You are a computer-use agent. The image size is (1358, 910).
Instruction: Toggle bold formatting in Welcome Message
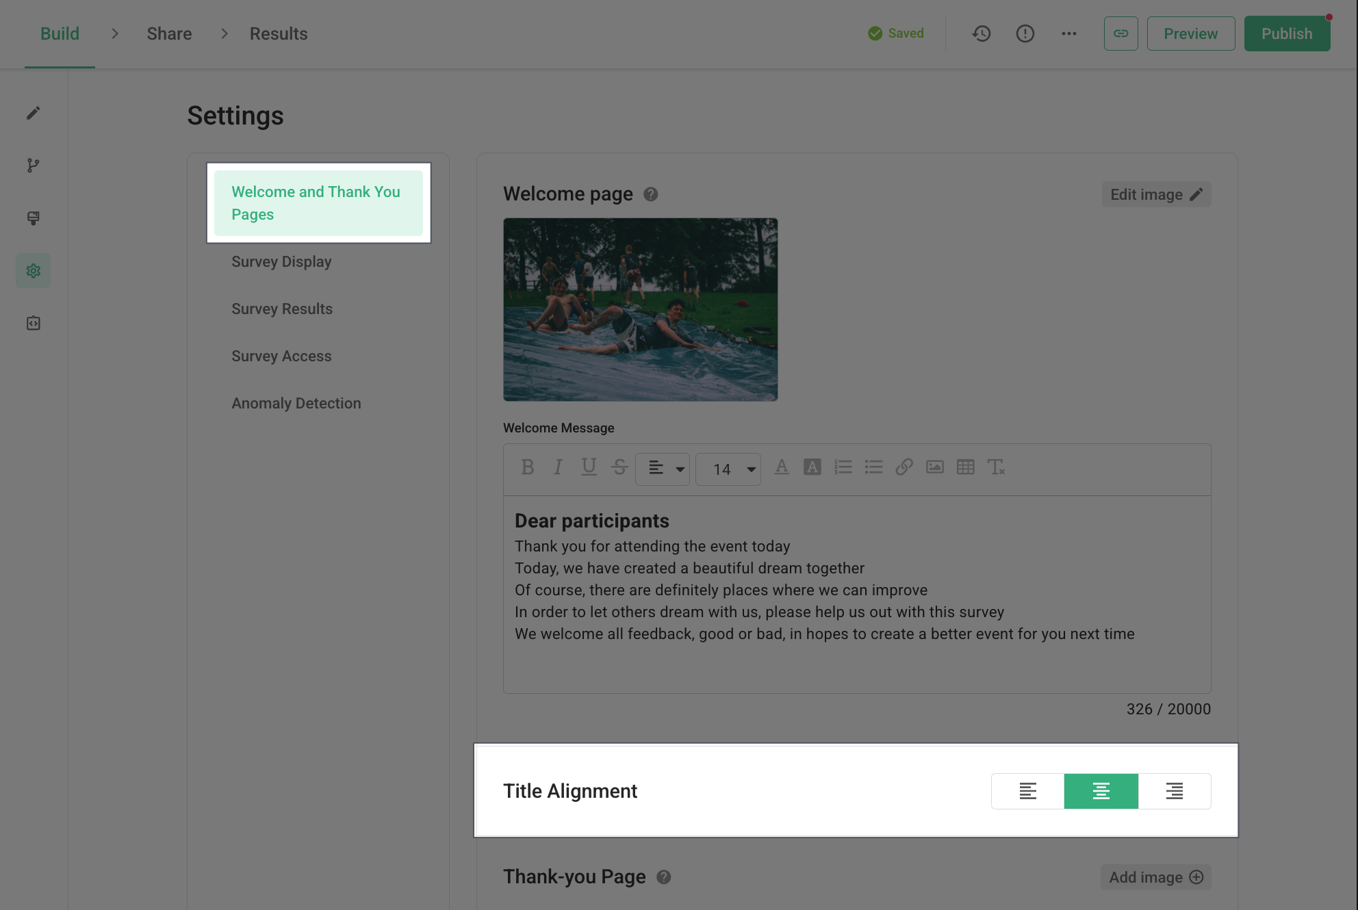coord(527,467)
